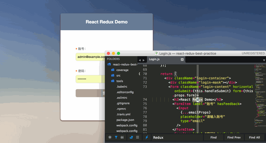Toggle in-selection search option
The width and height of the screenshot is (266, 143).
[x=138, y=137]
